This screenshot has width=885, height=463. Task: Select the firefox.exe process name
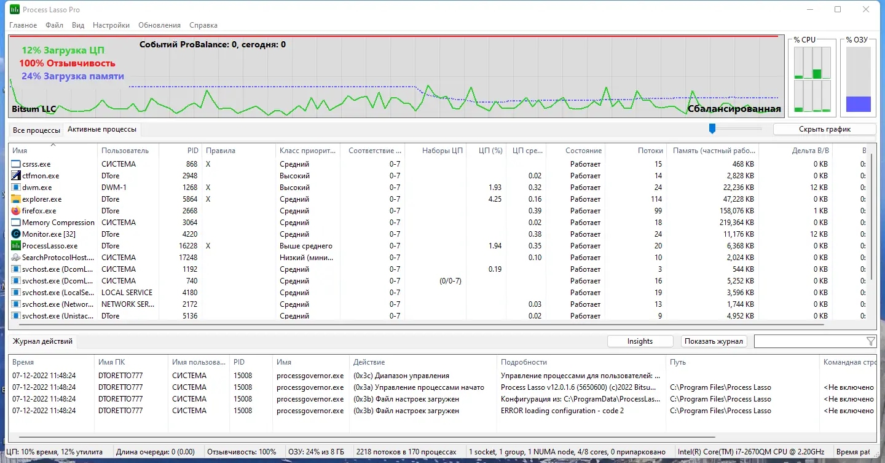(x=39, y=211)
